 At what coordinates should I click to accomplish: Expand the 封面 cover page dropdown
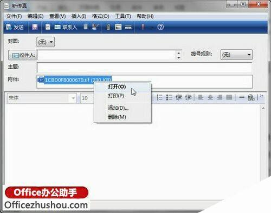[46, 42]
